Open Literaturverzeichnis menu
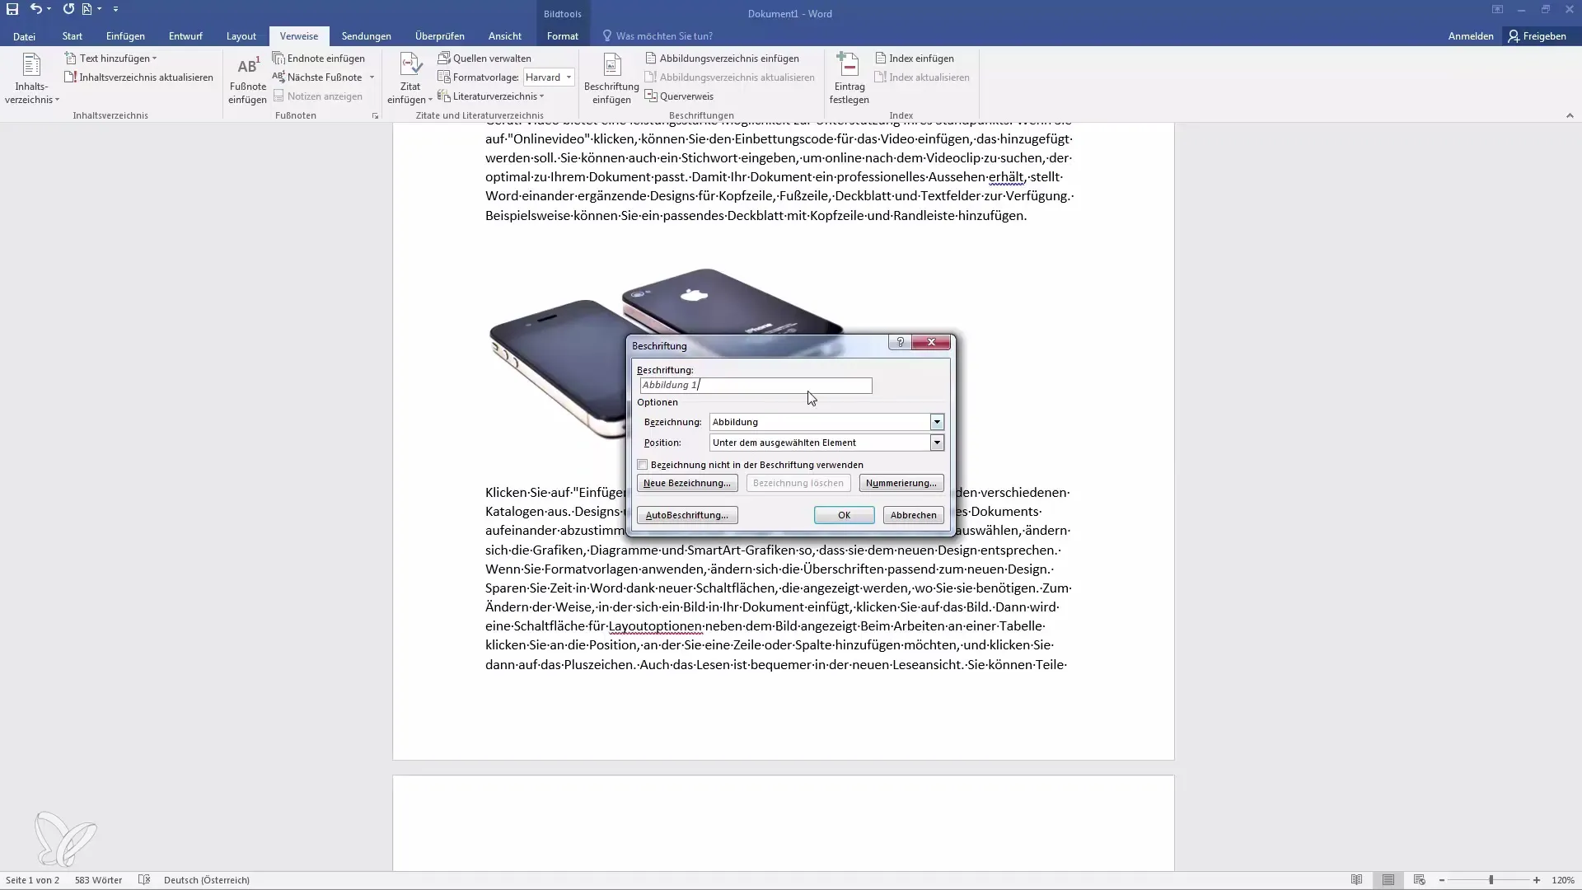The width and height of the screenshot is (1582, 890). [x=491, y=96]
